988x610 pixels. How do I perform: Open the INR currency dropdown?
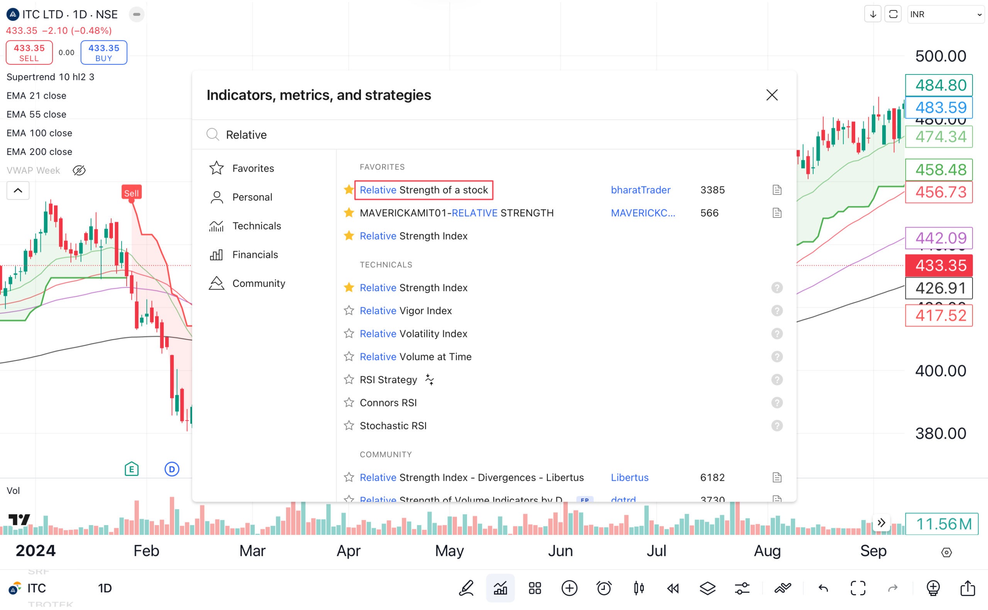point(945,15)
